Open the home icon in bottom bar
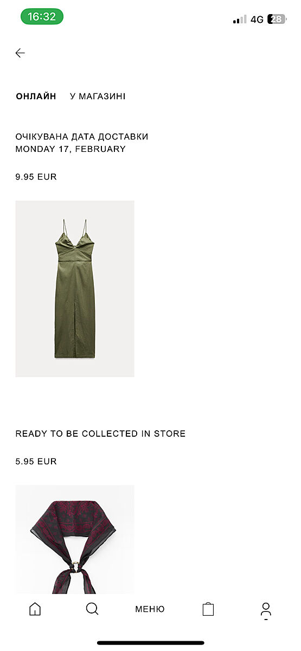The height and width of the screenshot is (651, 301). [35, 609]
